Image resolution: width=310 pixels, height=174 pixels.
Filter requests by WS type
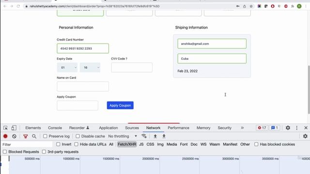click(x=203, y=144)
